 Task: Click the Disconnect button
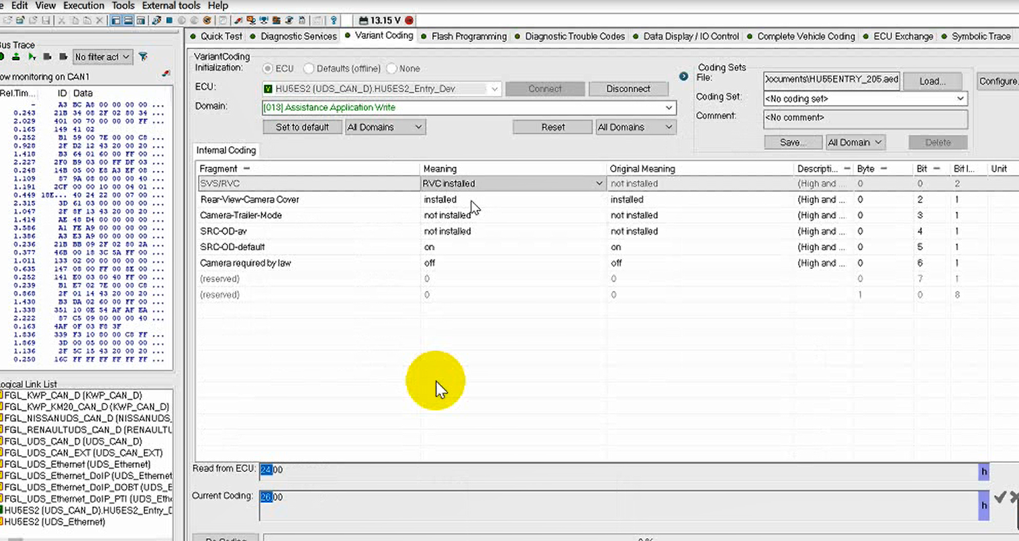[628, 88]
